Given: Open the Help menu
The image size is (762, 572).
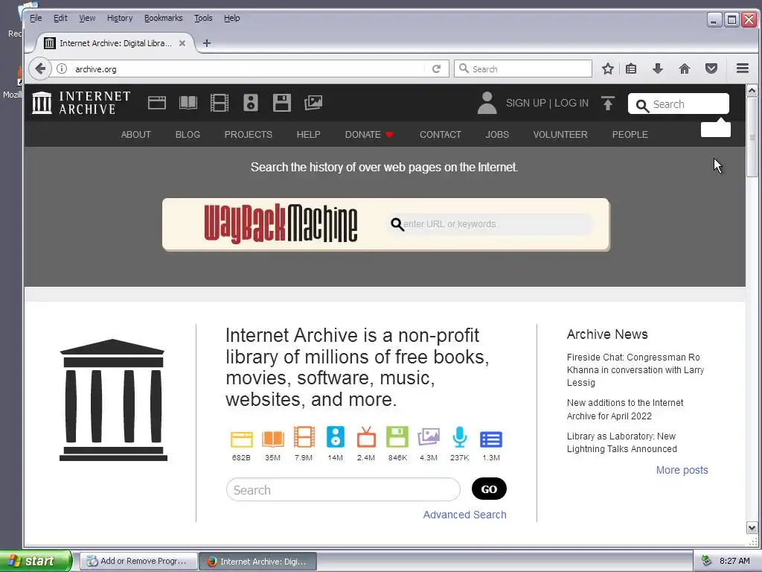Looking at the screenshot, I should point(232,18).
